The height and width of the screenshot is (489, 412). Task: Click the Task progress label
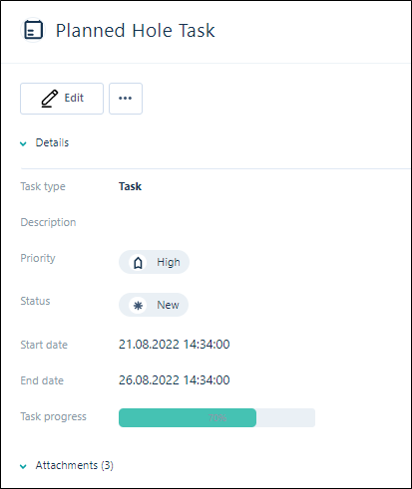[x=54, y=416]
